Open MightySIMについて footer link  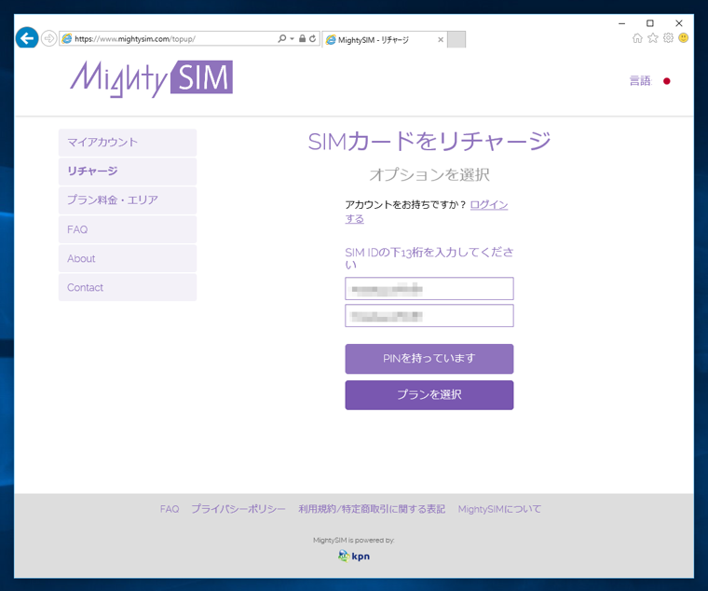click(x=499, y=509)
